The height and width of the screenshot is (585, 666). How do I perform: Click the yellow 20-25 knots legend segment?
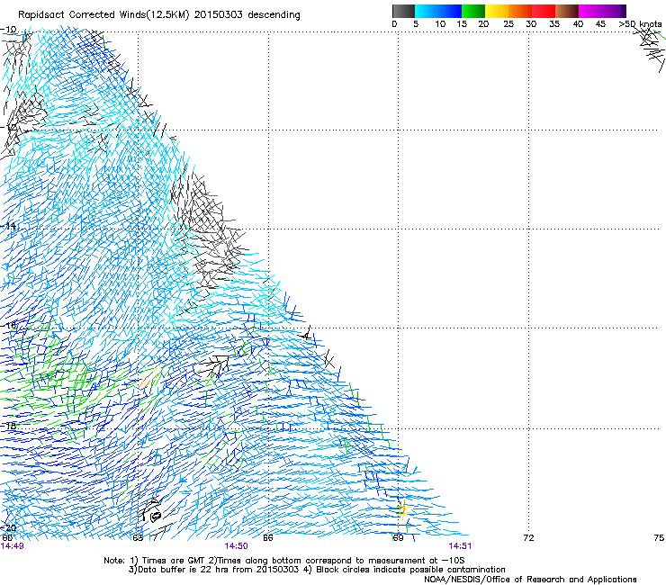tap(497, 11)
